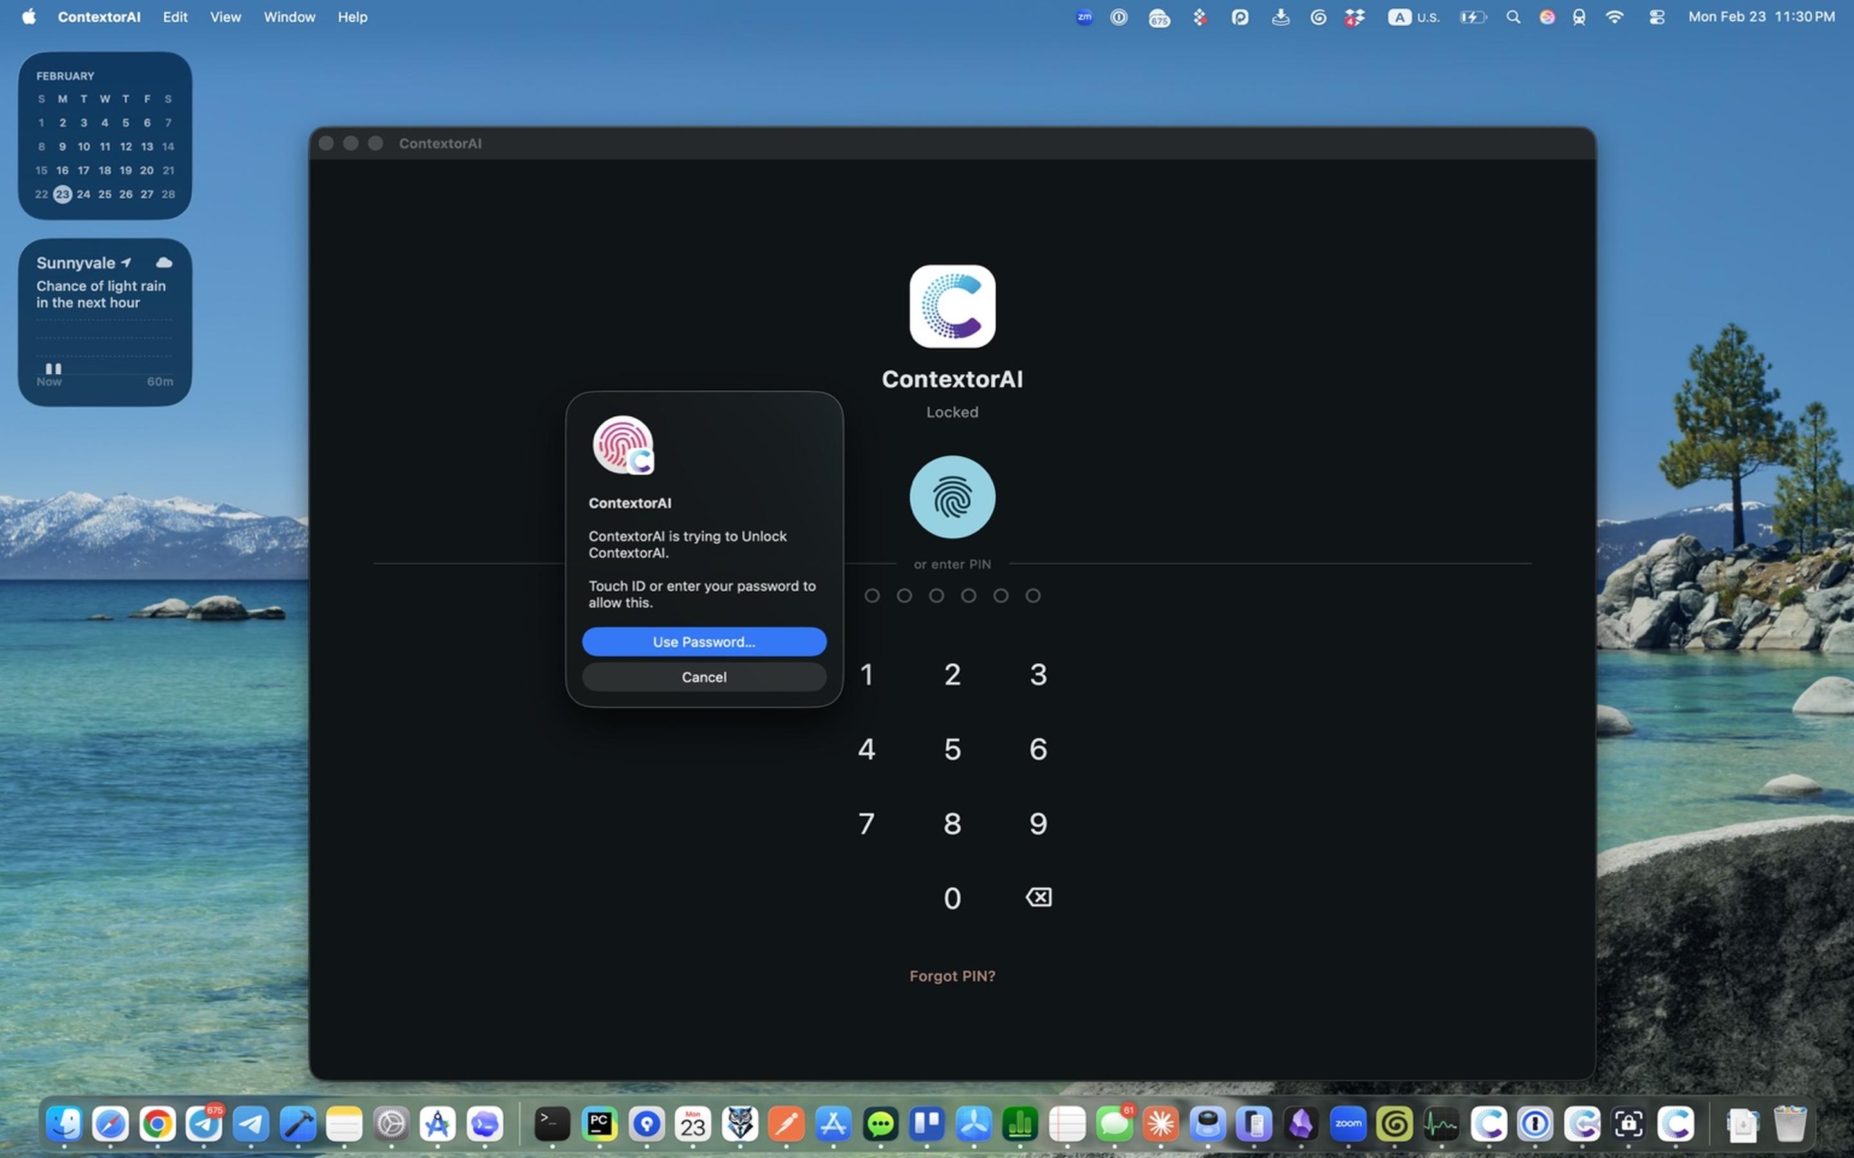Open Control Center in the menu bar

[x=1657, y=16]
